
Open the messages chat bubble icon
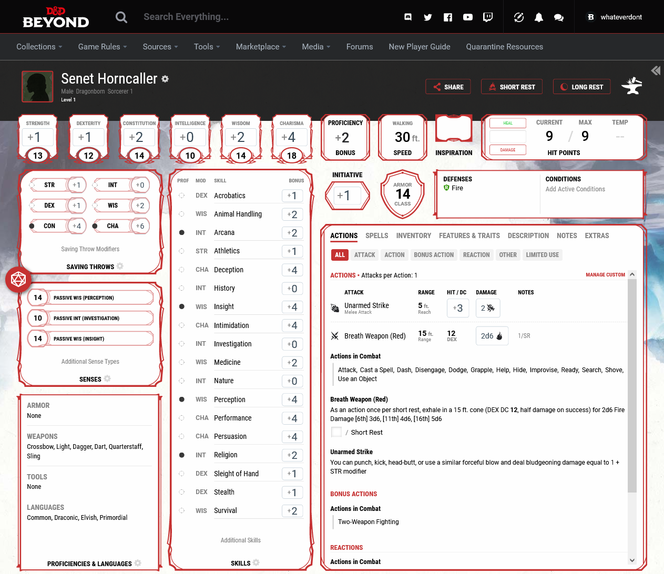559,17
